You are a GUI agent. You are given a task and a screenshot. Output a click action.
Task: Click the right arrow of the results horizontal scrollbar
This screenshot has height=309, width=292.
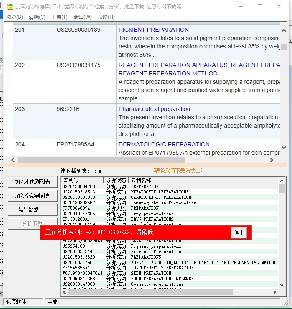[271, 160]
